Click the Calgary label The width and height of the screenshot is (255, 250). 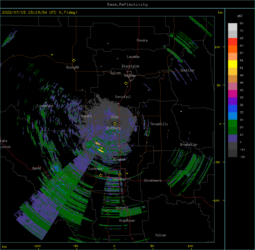tap(118, 179)
